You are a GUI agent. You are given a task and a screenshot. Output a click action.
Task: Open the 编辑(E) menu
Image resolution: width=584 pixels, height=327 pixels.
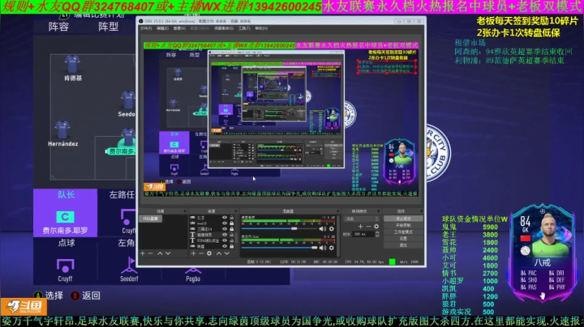click(162, 28)
